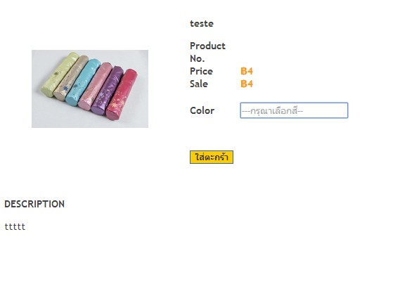Click the orange star on red roll
407x284 pixels.
click(x=114, y=105)
